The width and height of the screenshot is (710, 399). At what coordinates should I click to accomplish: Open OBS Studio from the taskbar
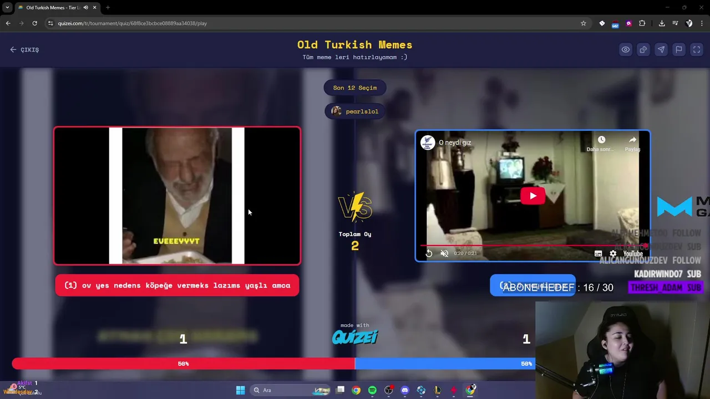pos(388,390)
